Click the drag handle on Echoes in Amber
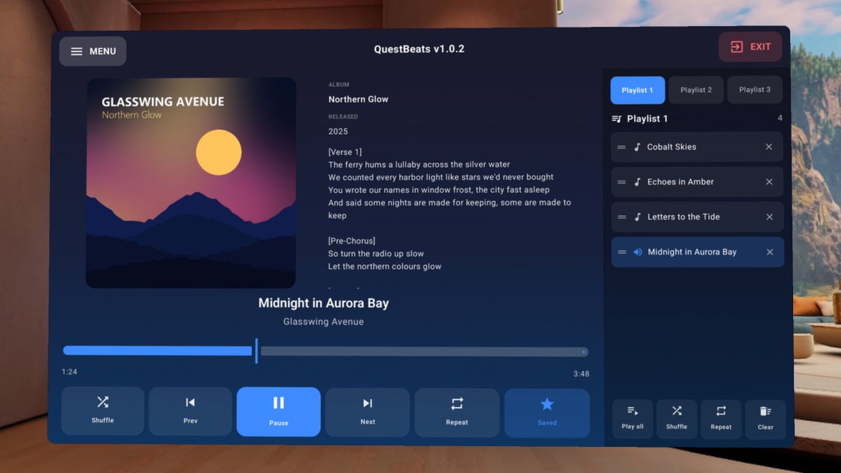Image resolution: width=841 pixels, height=473 pixels. 621,182
